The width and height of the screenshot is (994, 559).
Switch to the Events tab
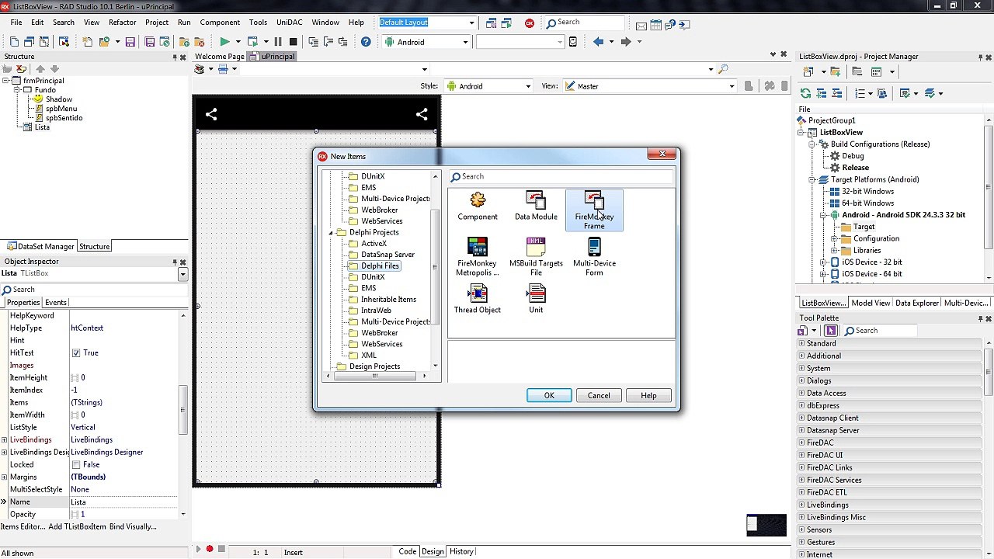coord(56,303)
